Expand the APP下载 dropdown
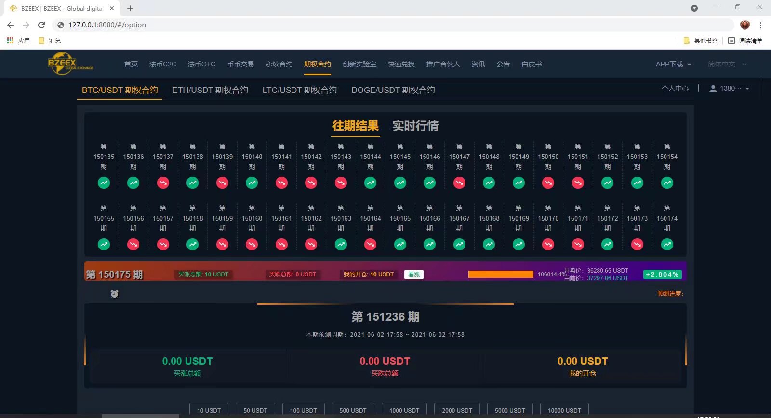Screen dimensions: 771x418 click(x=673, y=64)
